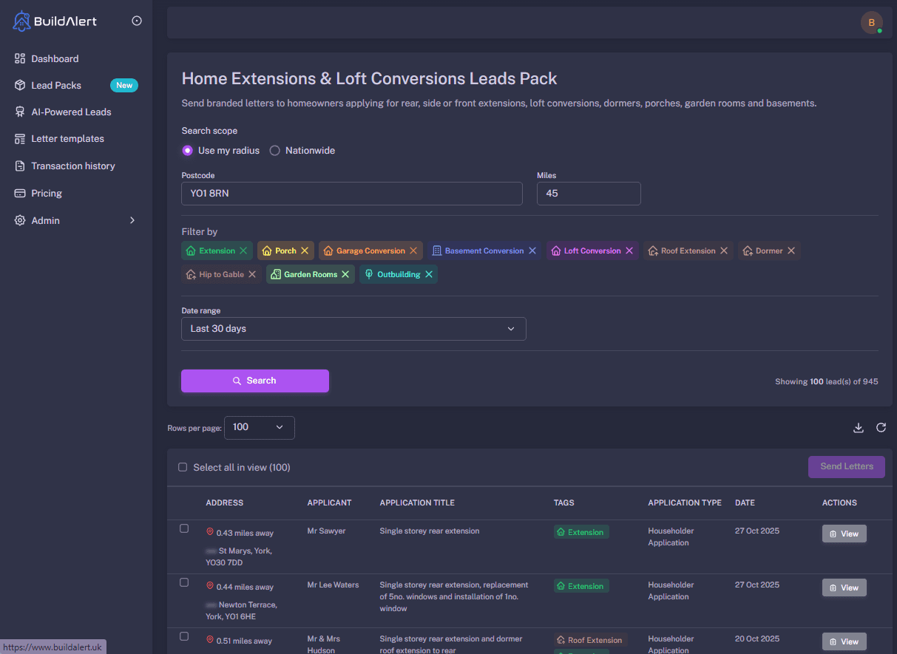Screen dimensions: 897x654
Task: Remove the Porch filter tag
Action: [x=303, y=250]
